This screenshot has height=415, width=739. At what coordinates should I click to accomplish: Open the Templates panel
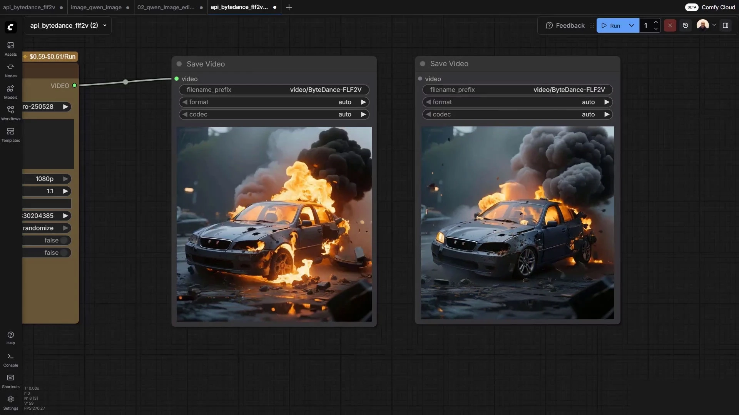10,135
